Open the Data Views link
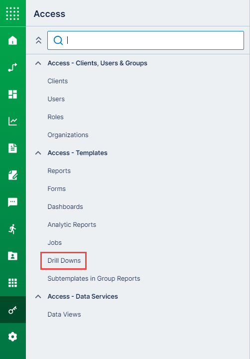Viewport: 250px width, 359px height. pos(64,314)
